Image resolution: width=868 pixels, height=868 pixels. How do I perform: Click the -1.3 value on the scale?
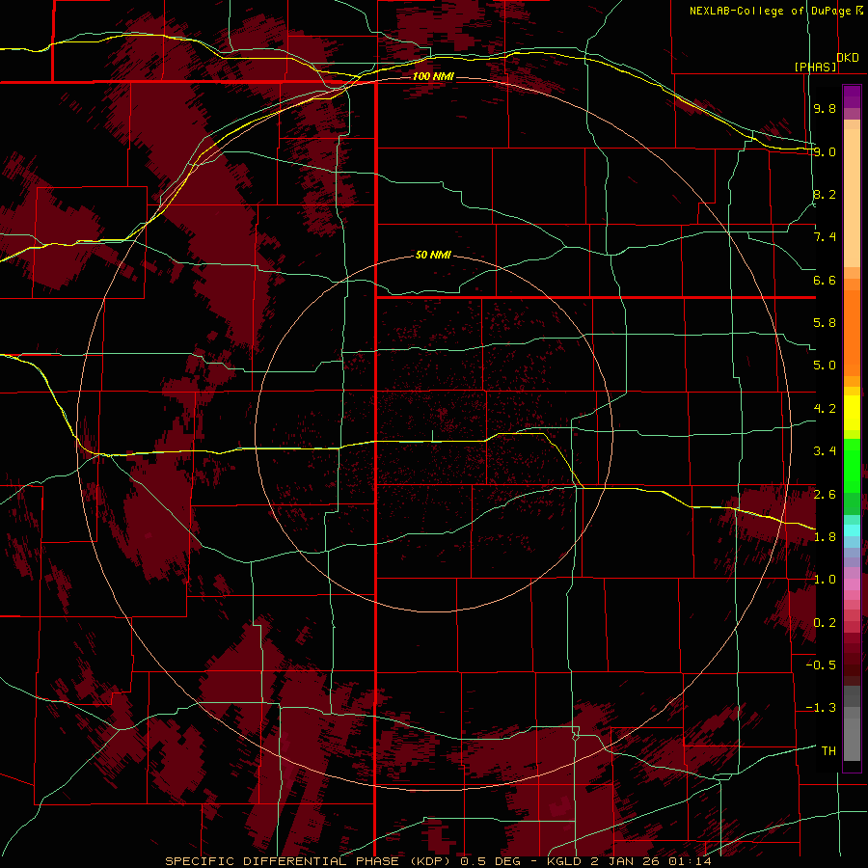(x=821, y=708)
